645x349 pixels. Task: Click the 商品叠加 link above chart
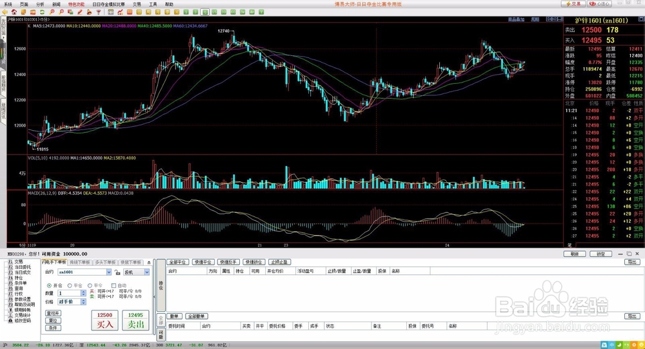coord(516,19)
